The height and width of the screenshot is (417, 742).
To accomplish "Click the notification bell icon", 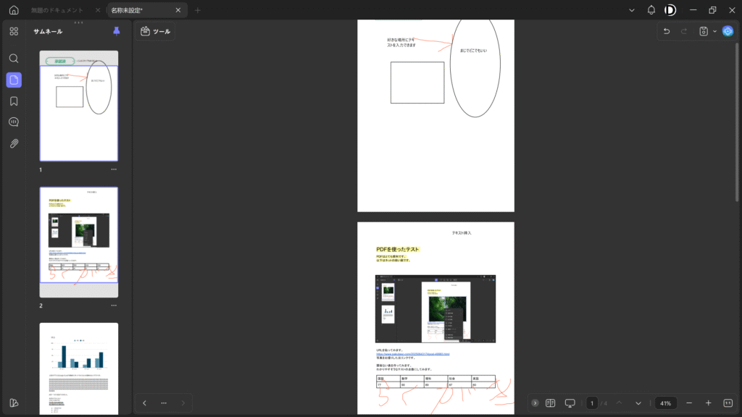I will click(651, 10).
